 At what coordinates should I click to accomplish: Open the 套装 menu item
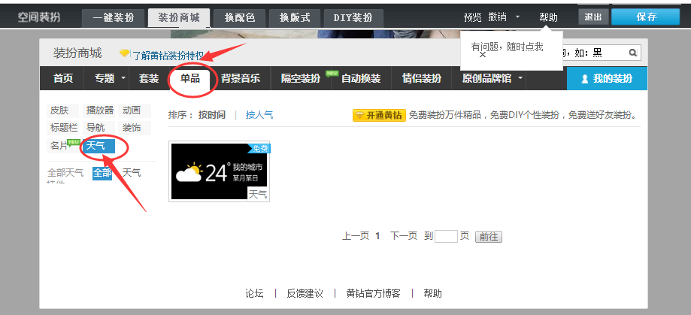click(149, 78)
